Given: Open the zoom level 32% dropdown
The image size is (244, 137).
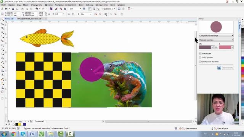Looking at the screenshot, I should point(80,9).
